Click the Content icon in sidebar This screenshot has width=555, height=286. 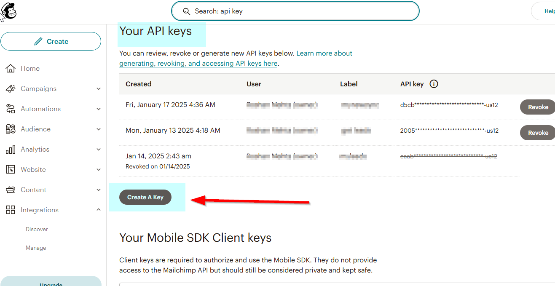tap(11, 190)
